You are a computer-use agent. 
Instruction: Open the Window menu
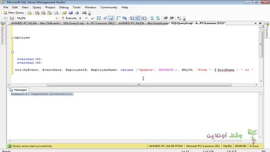[90, 8]
